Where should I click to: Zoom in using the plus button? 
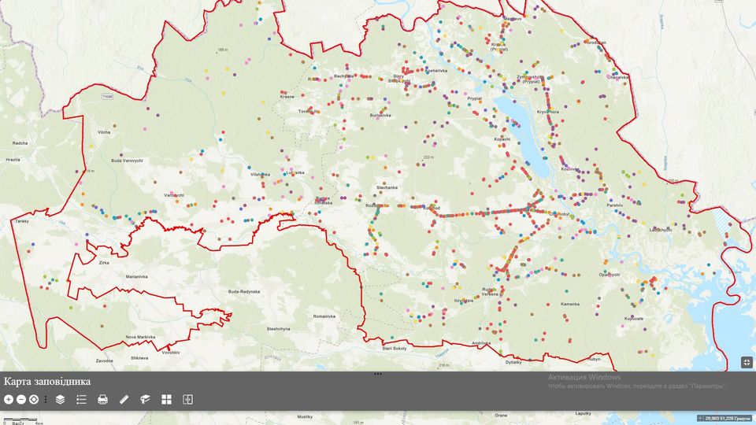[9, 400]
